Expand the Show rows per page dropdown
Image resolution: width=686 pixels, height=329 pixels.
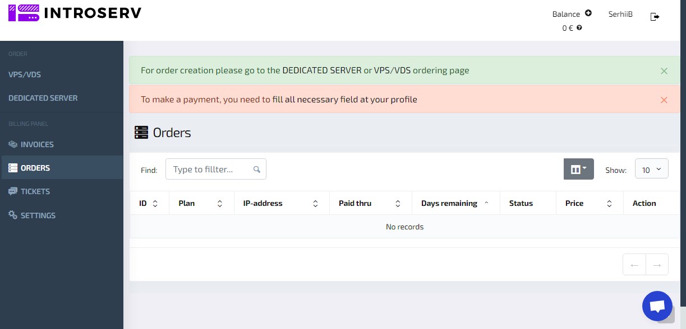point(651,169)
